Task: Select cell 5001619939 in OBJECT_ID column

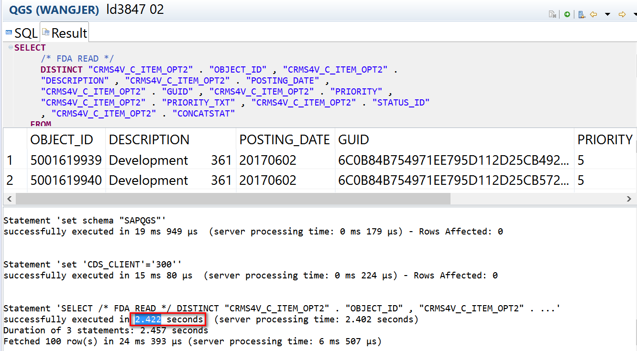Action: click(x=66, y=160)
